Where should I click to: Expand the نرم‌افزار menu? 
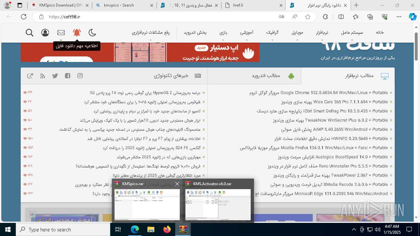322,32
